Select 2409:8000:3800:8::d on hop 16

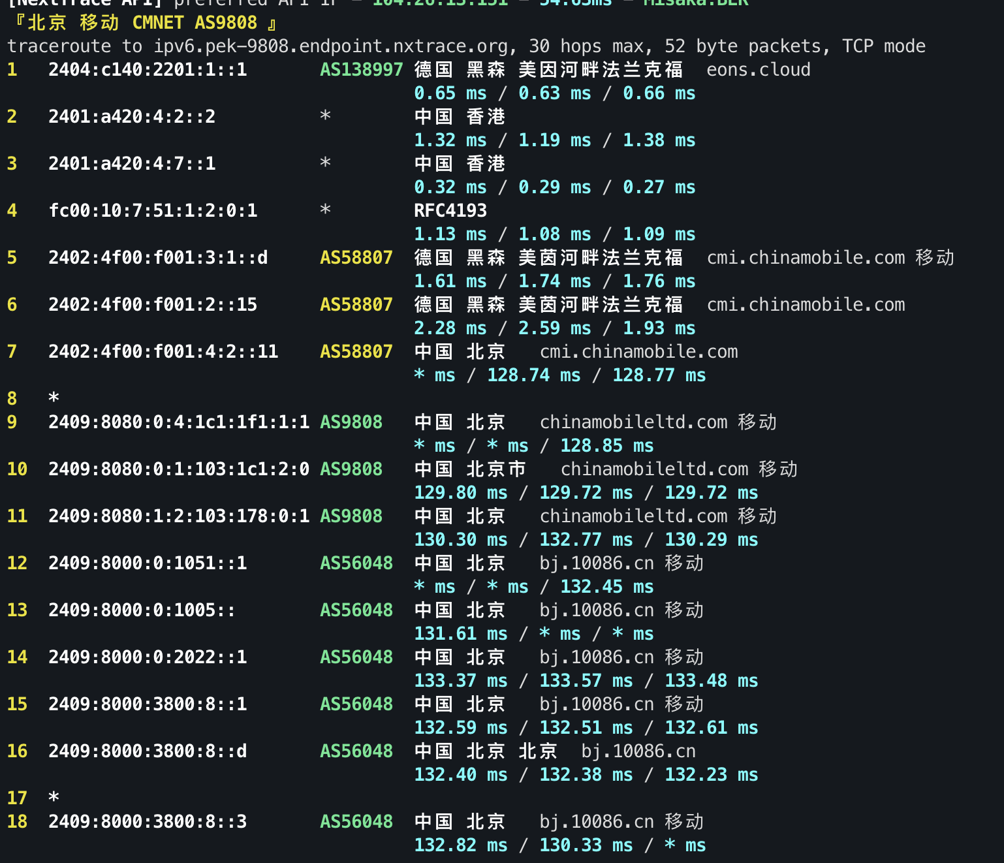click(148, 751)
